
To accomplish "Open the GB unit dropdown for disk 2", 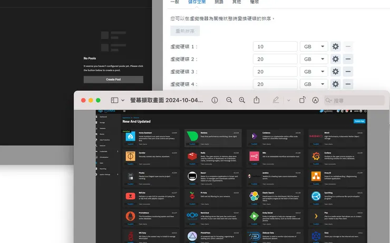I will click(314, 59).
